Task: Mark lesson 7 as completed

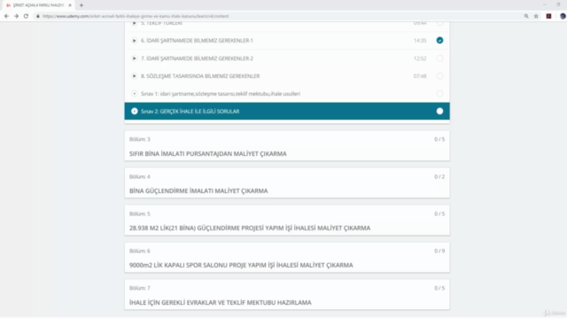Action: [439, 58]
